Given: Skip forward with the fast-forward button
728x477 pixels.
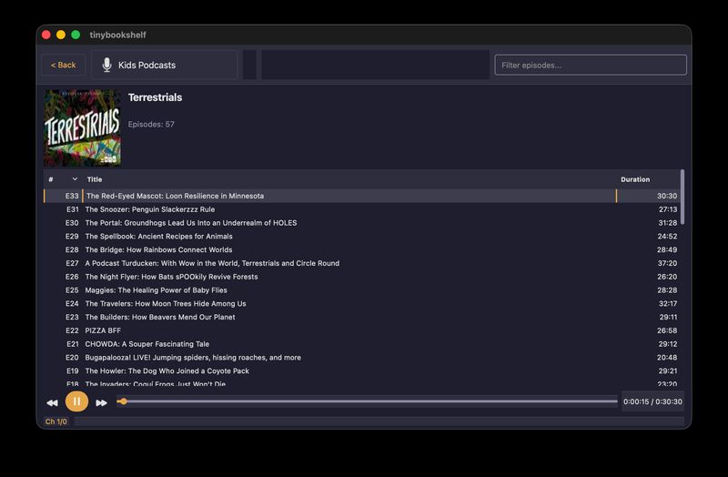Looking at the screenshot, I should coord(101,402).
